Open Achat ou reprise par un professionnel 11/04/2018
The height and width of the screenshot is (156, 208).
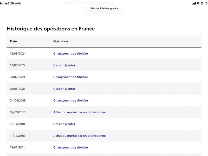[80, 136]
